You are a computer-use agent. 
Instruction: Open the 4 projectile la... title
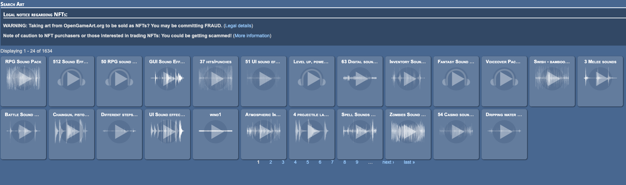311,114
